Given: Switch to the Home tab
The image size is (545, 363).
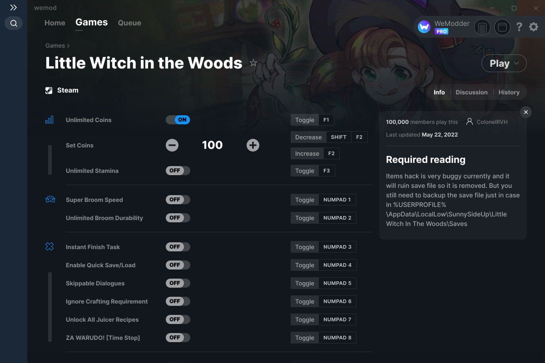Looking at the screenshot, I should 54,23.
